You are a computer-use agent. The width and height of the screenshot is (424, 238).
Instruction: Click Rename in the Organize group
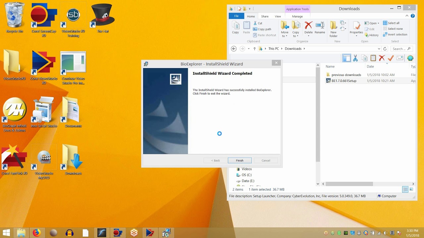(320, 27)
